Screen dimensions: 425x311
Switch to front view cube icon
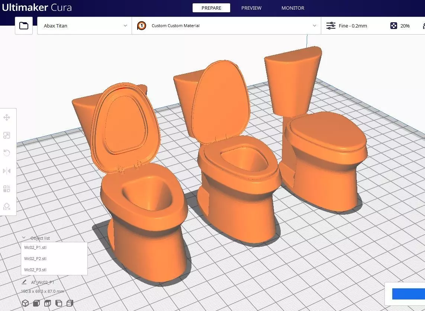tap(36, 303)
